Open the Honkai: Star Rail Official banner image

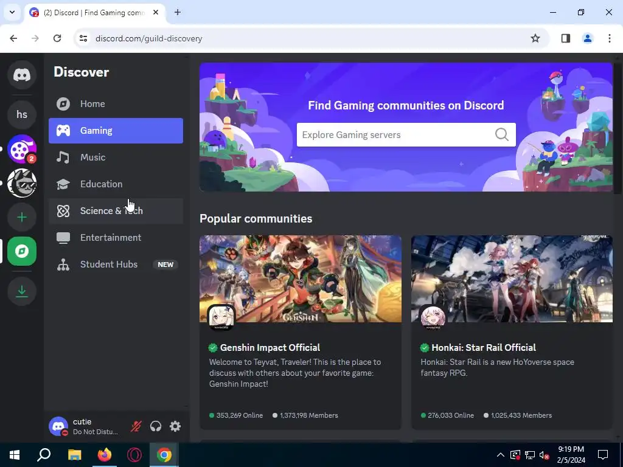(x=512, y=278)
